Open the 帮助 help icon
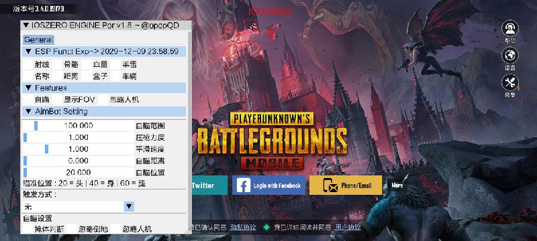Viewport: 537px width, 241px height. [x=510, y=28]
